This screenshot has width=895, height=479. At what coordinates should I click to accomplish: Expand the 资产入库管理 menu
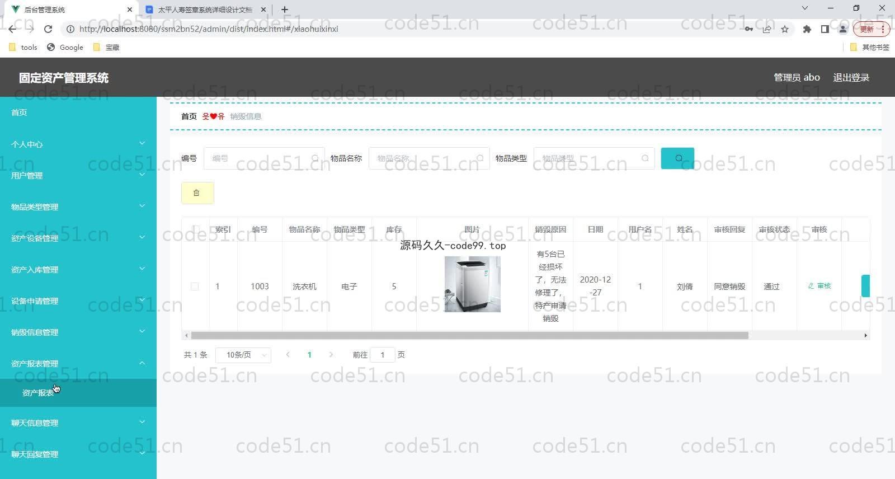[78, 270]
